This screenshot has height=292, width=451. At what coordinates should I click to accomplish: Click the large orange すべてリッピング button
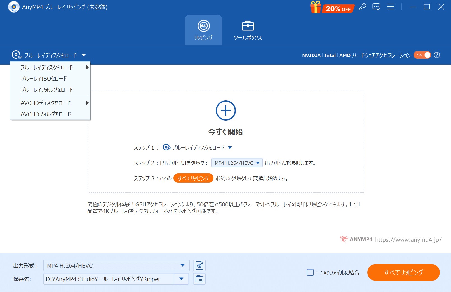[403, 272]
